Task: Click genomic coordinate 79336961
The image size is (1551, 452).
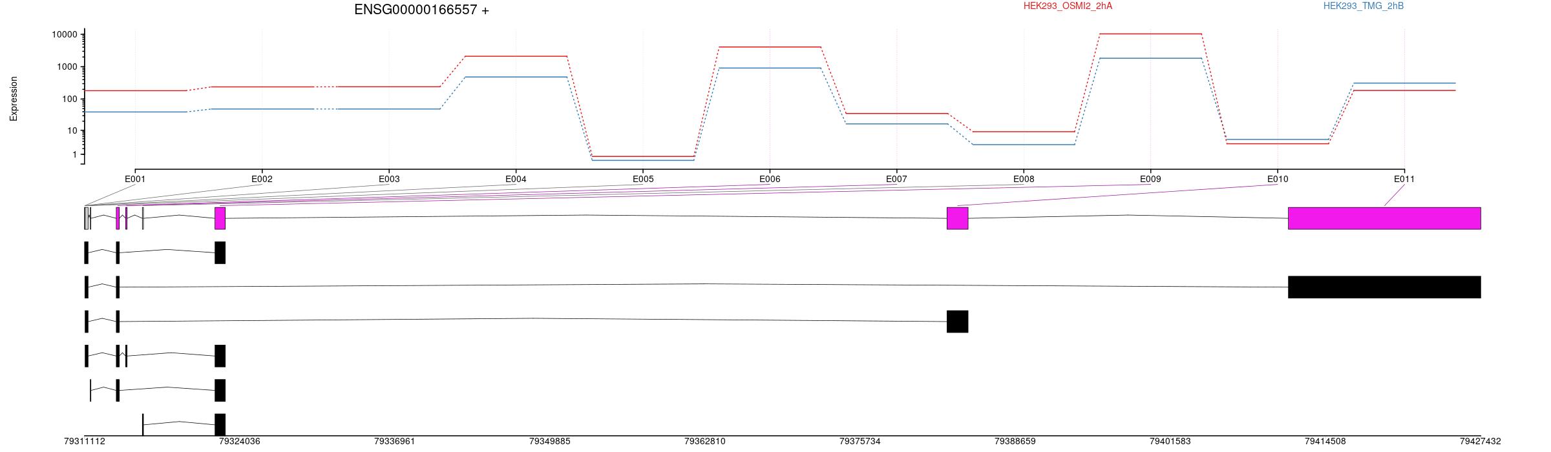Action: (x=395, y=442)
